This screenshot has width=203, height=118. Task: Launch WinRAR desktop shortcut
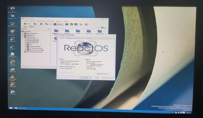pyautogui.click(x=13, y=85)
